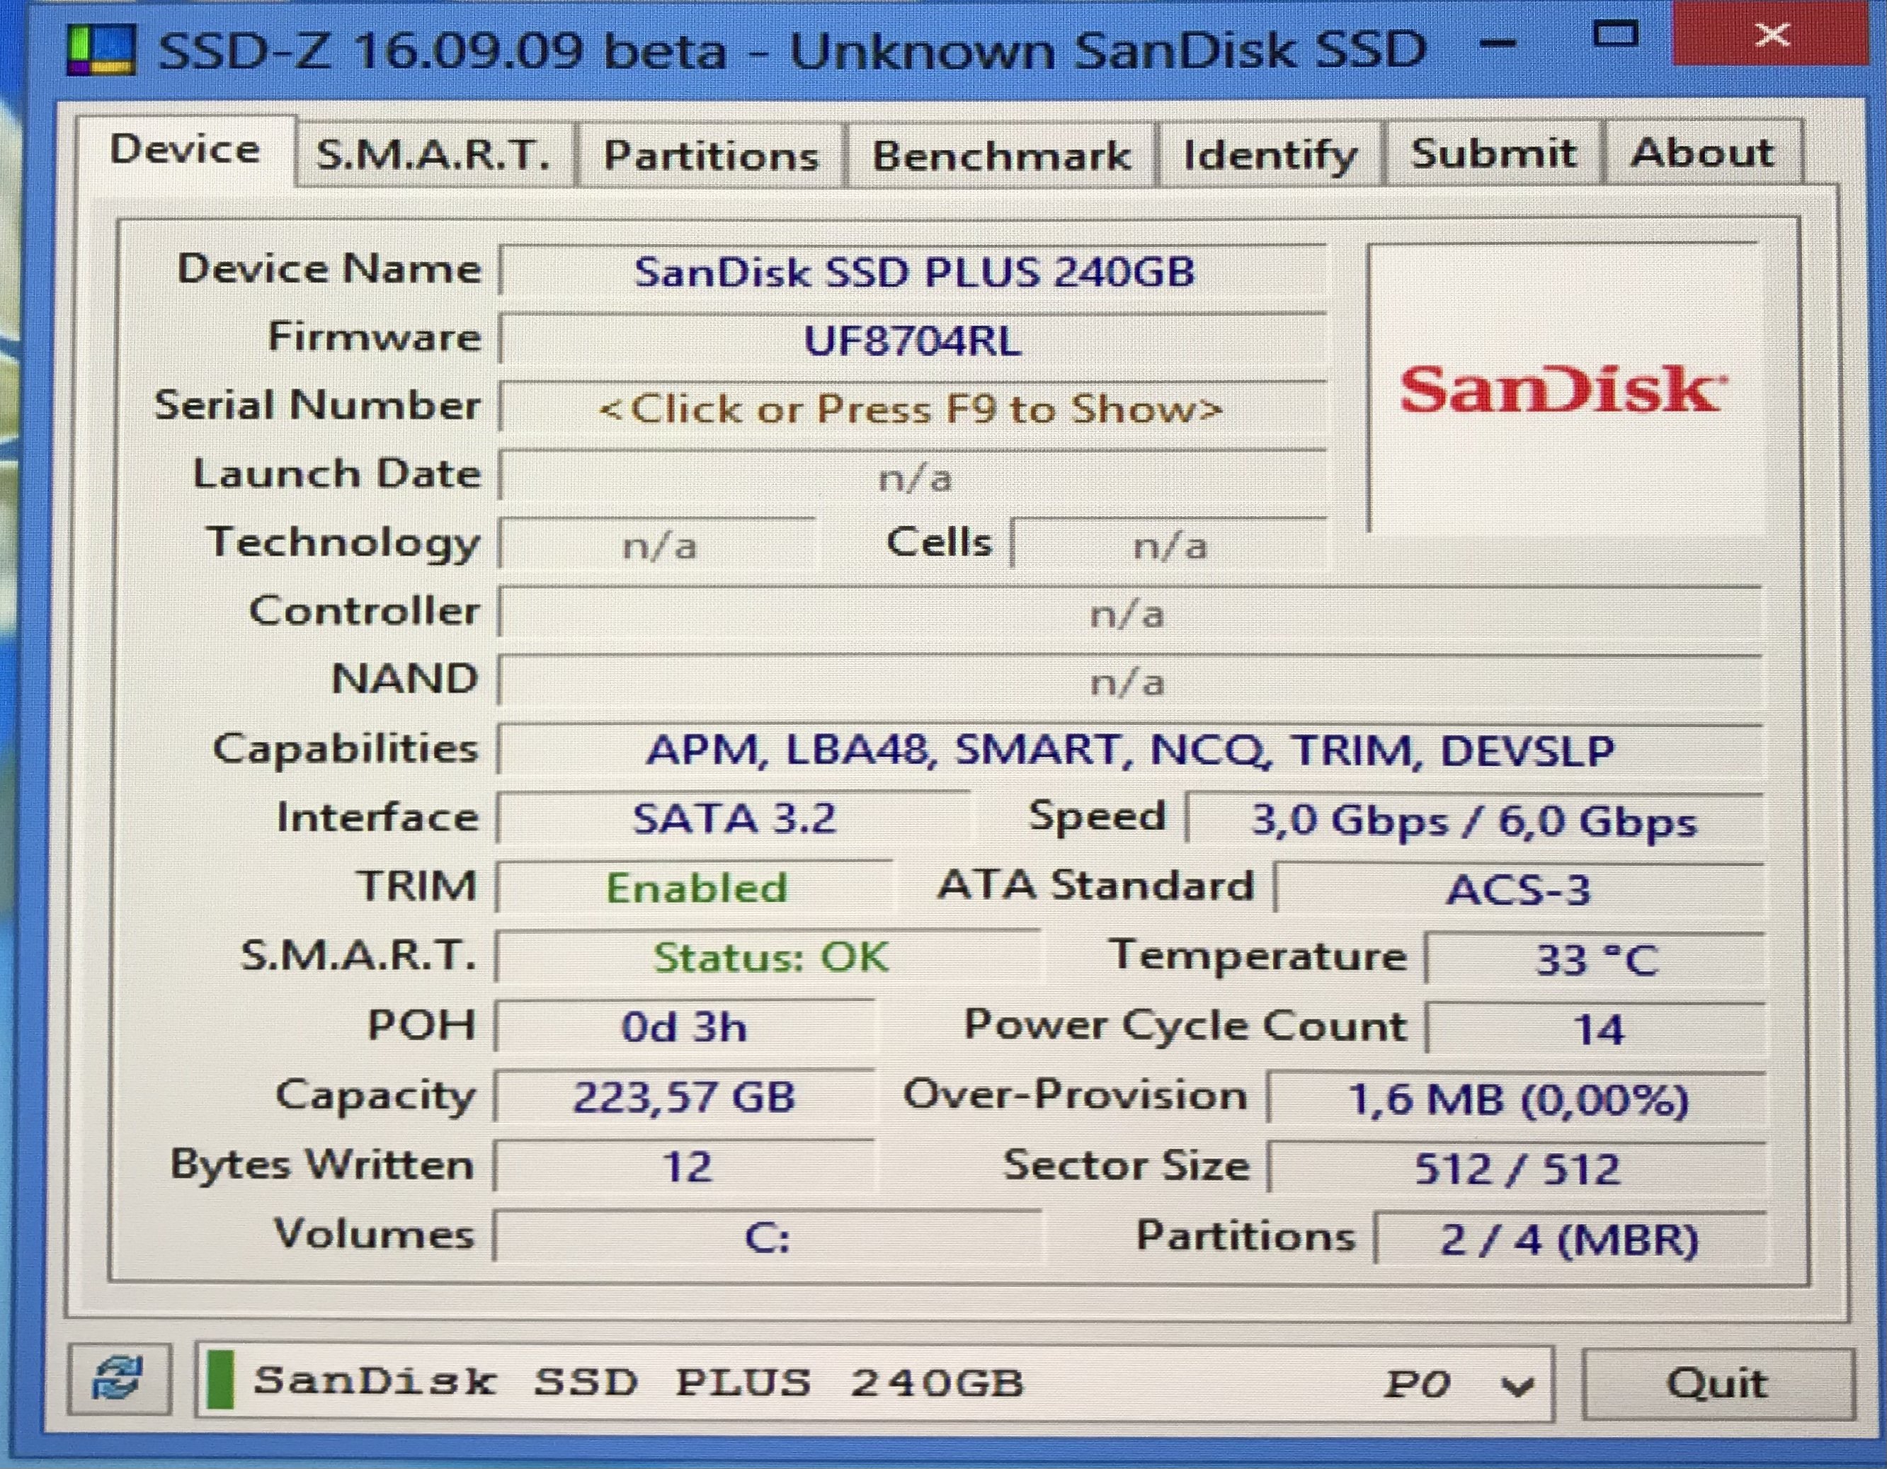
Task: Open the Partitions tab
Action: point(710,156)
